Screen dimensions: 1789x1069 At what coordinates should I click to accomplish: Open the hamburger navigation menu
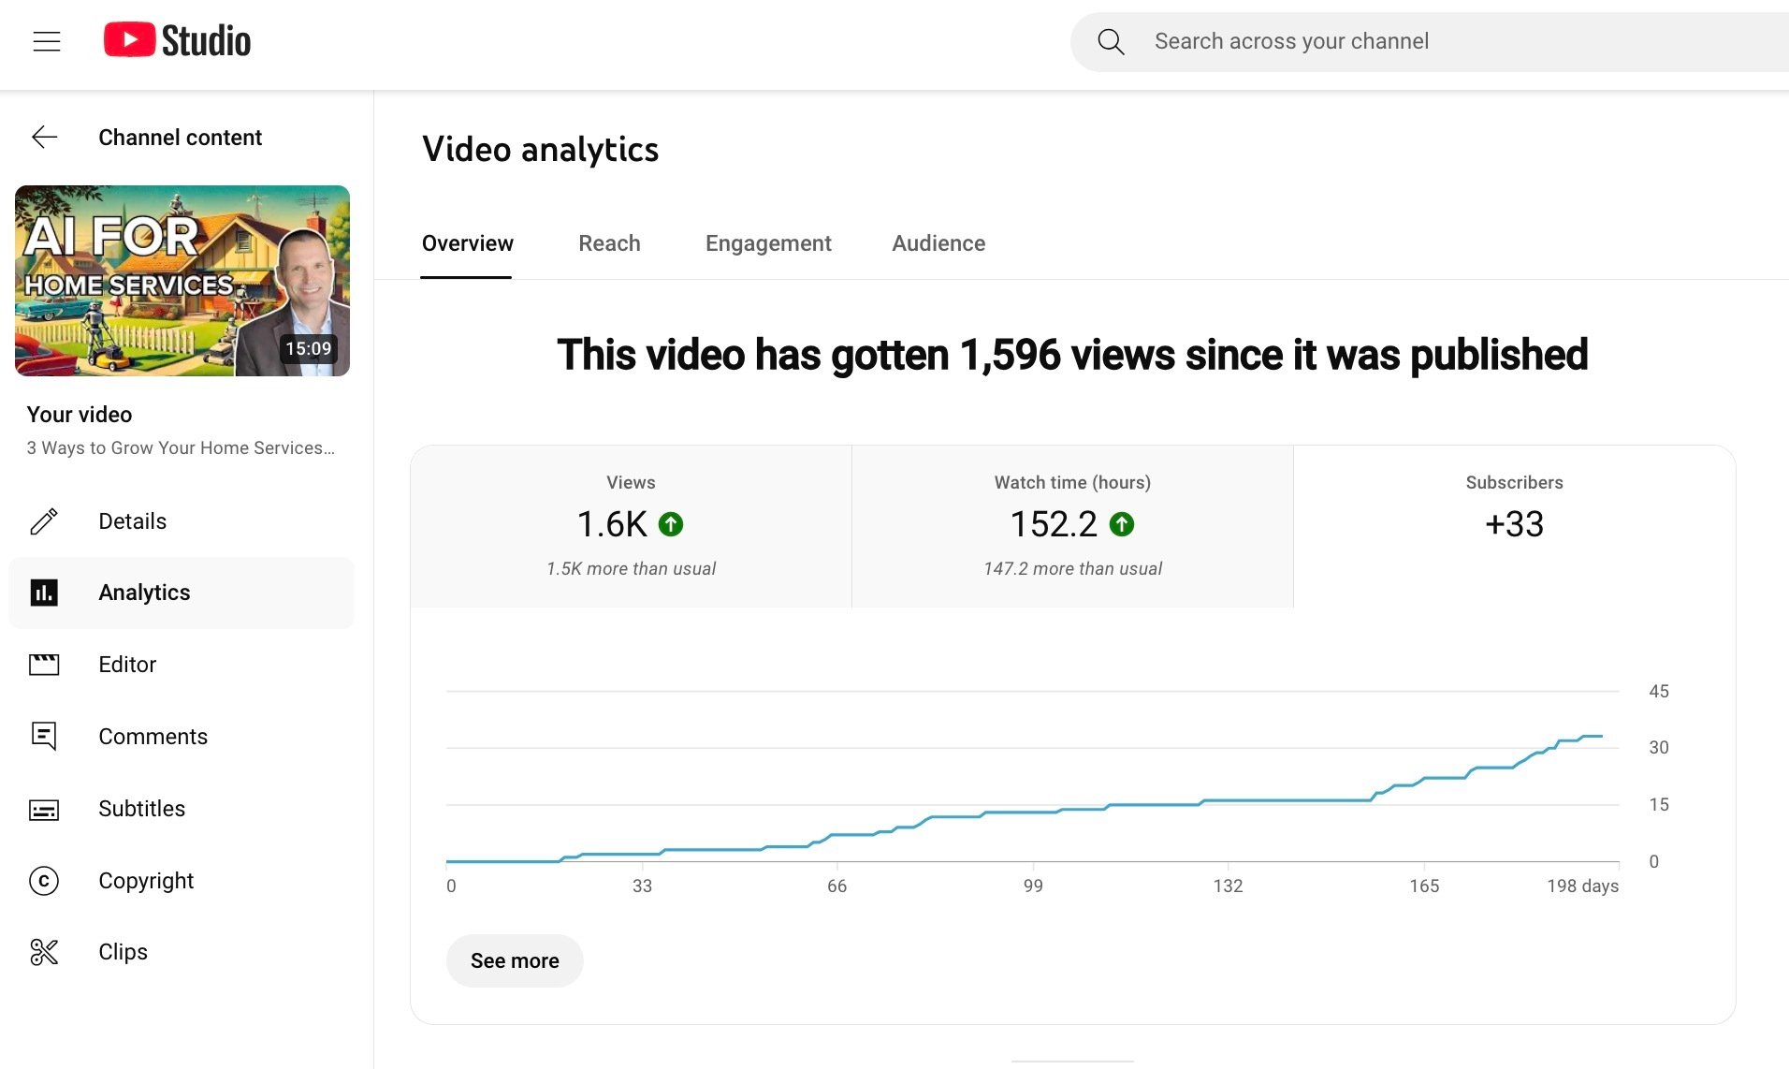46,41
